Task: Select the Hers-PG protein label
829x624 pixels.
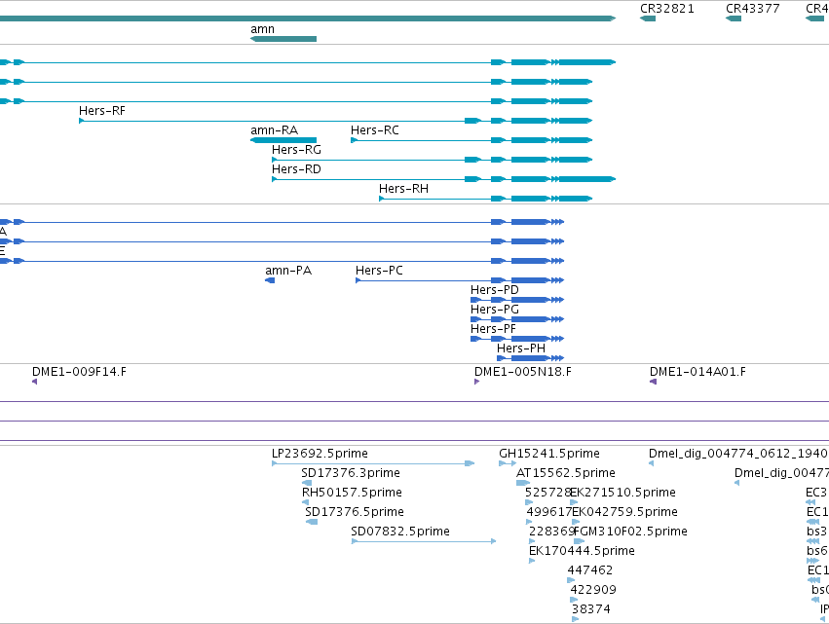Action: click(495, 310)
